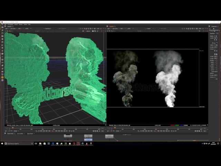221x166 pixels.
Task: Select the middle node in the Node Graph
Action: pos(88,136)
